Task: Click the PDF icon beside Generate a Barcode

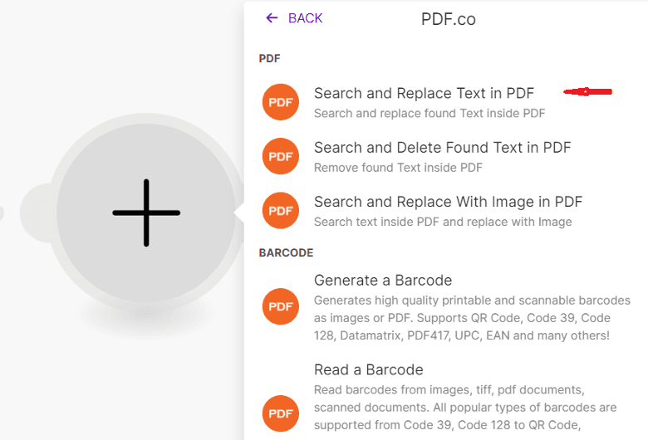Action: [x=281, y=306]
